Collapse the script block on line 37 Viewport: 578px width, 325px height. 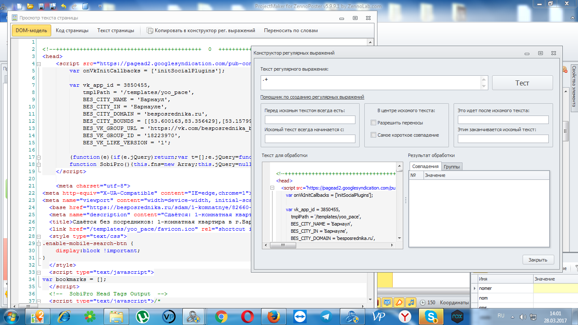[x=39, y=301]
